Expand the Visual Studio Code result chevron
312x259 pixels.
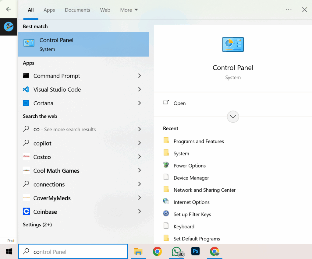pos(140,89)
